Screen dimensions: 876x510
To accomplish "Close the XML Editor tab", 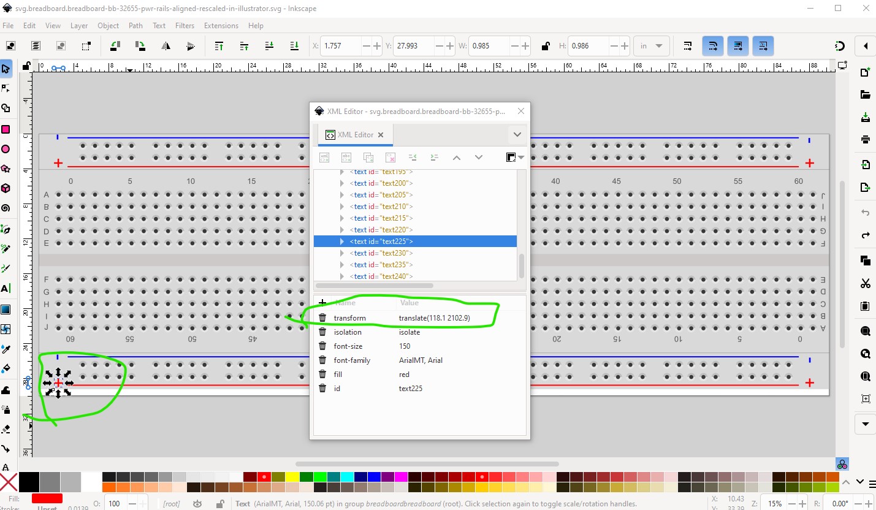I will pyautogui.click(x=381, y=135).
